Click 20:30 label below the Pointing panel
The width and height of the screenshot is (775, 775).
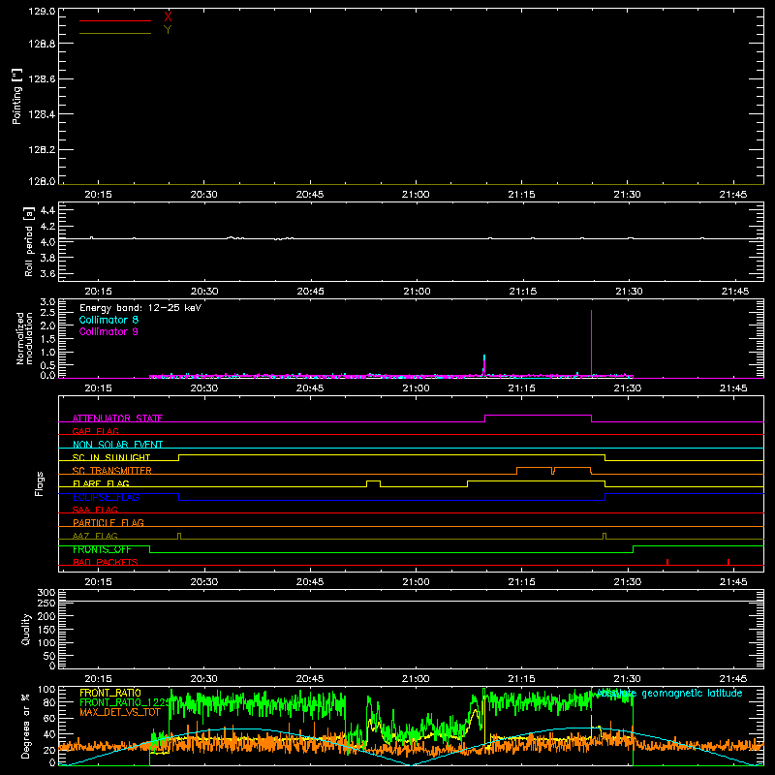[204, 195]
